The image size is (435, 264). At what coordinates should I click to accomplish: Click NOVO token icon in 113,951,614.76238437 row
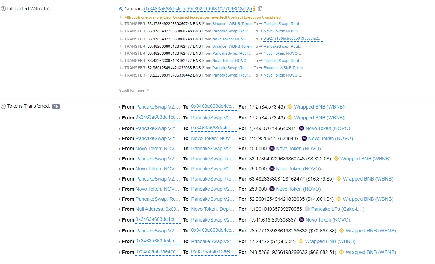coord(304,138)
